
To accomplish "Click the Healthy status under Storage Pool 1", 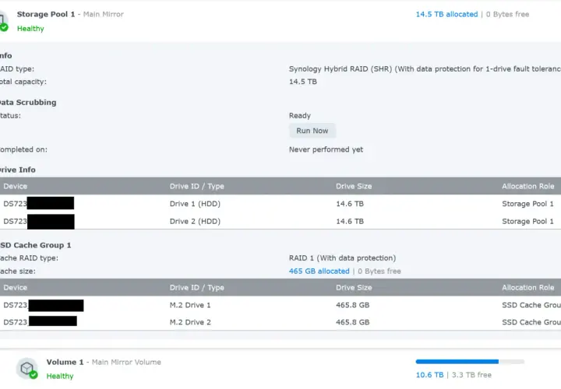I will 30,29.
